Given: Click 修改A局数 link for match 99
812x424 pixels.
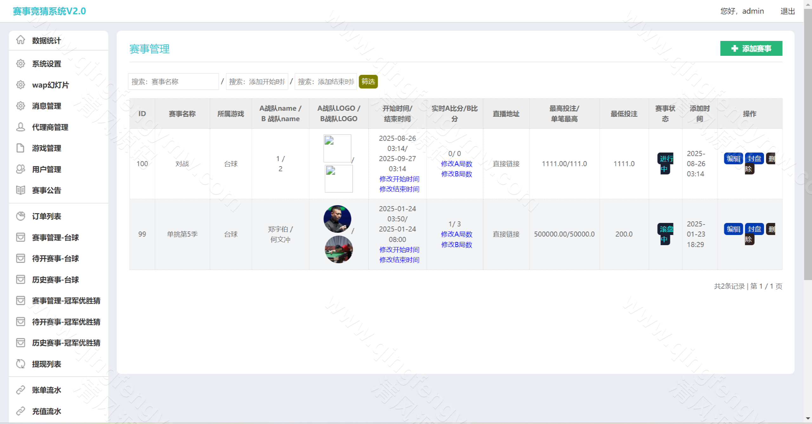Looking at the screenshot, I should click(456, 234).
